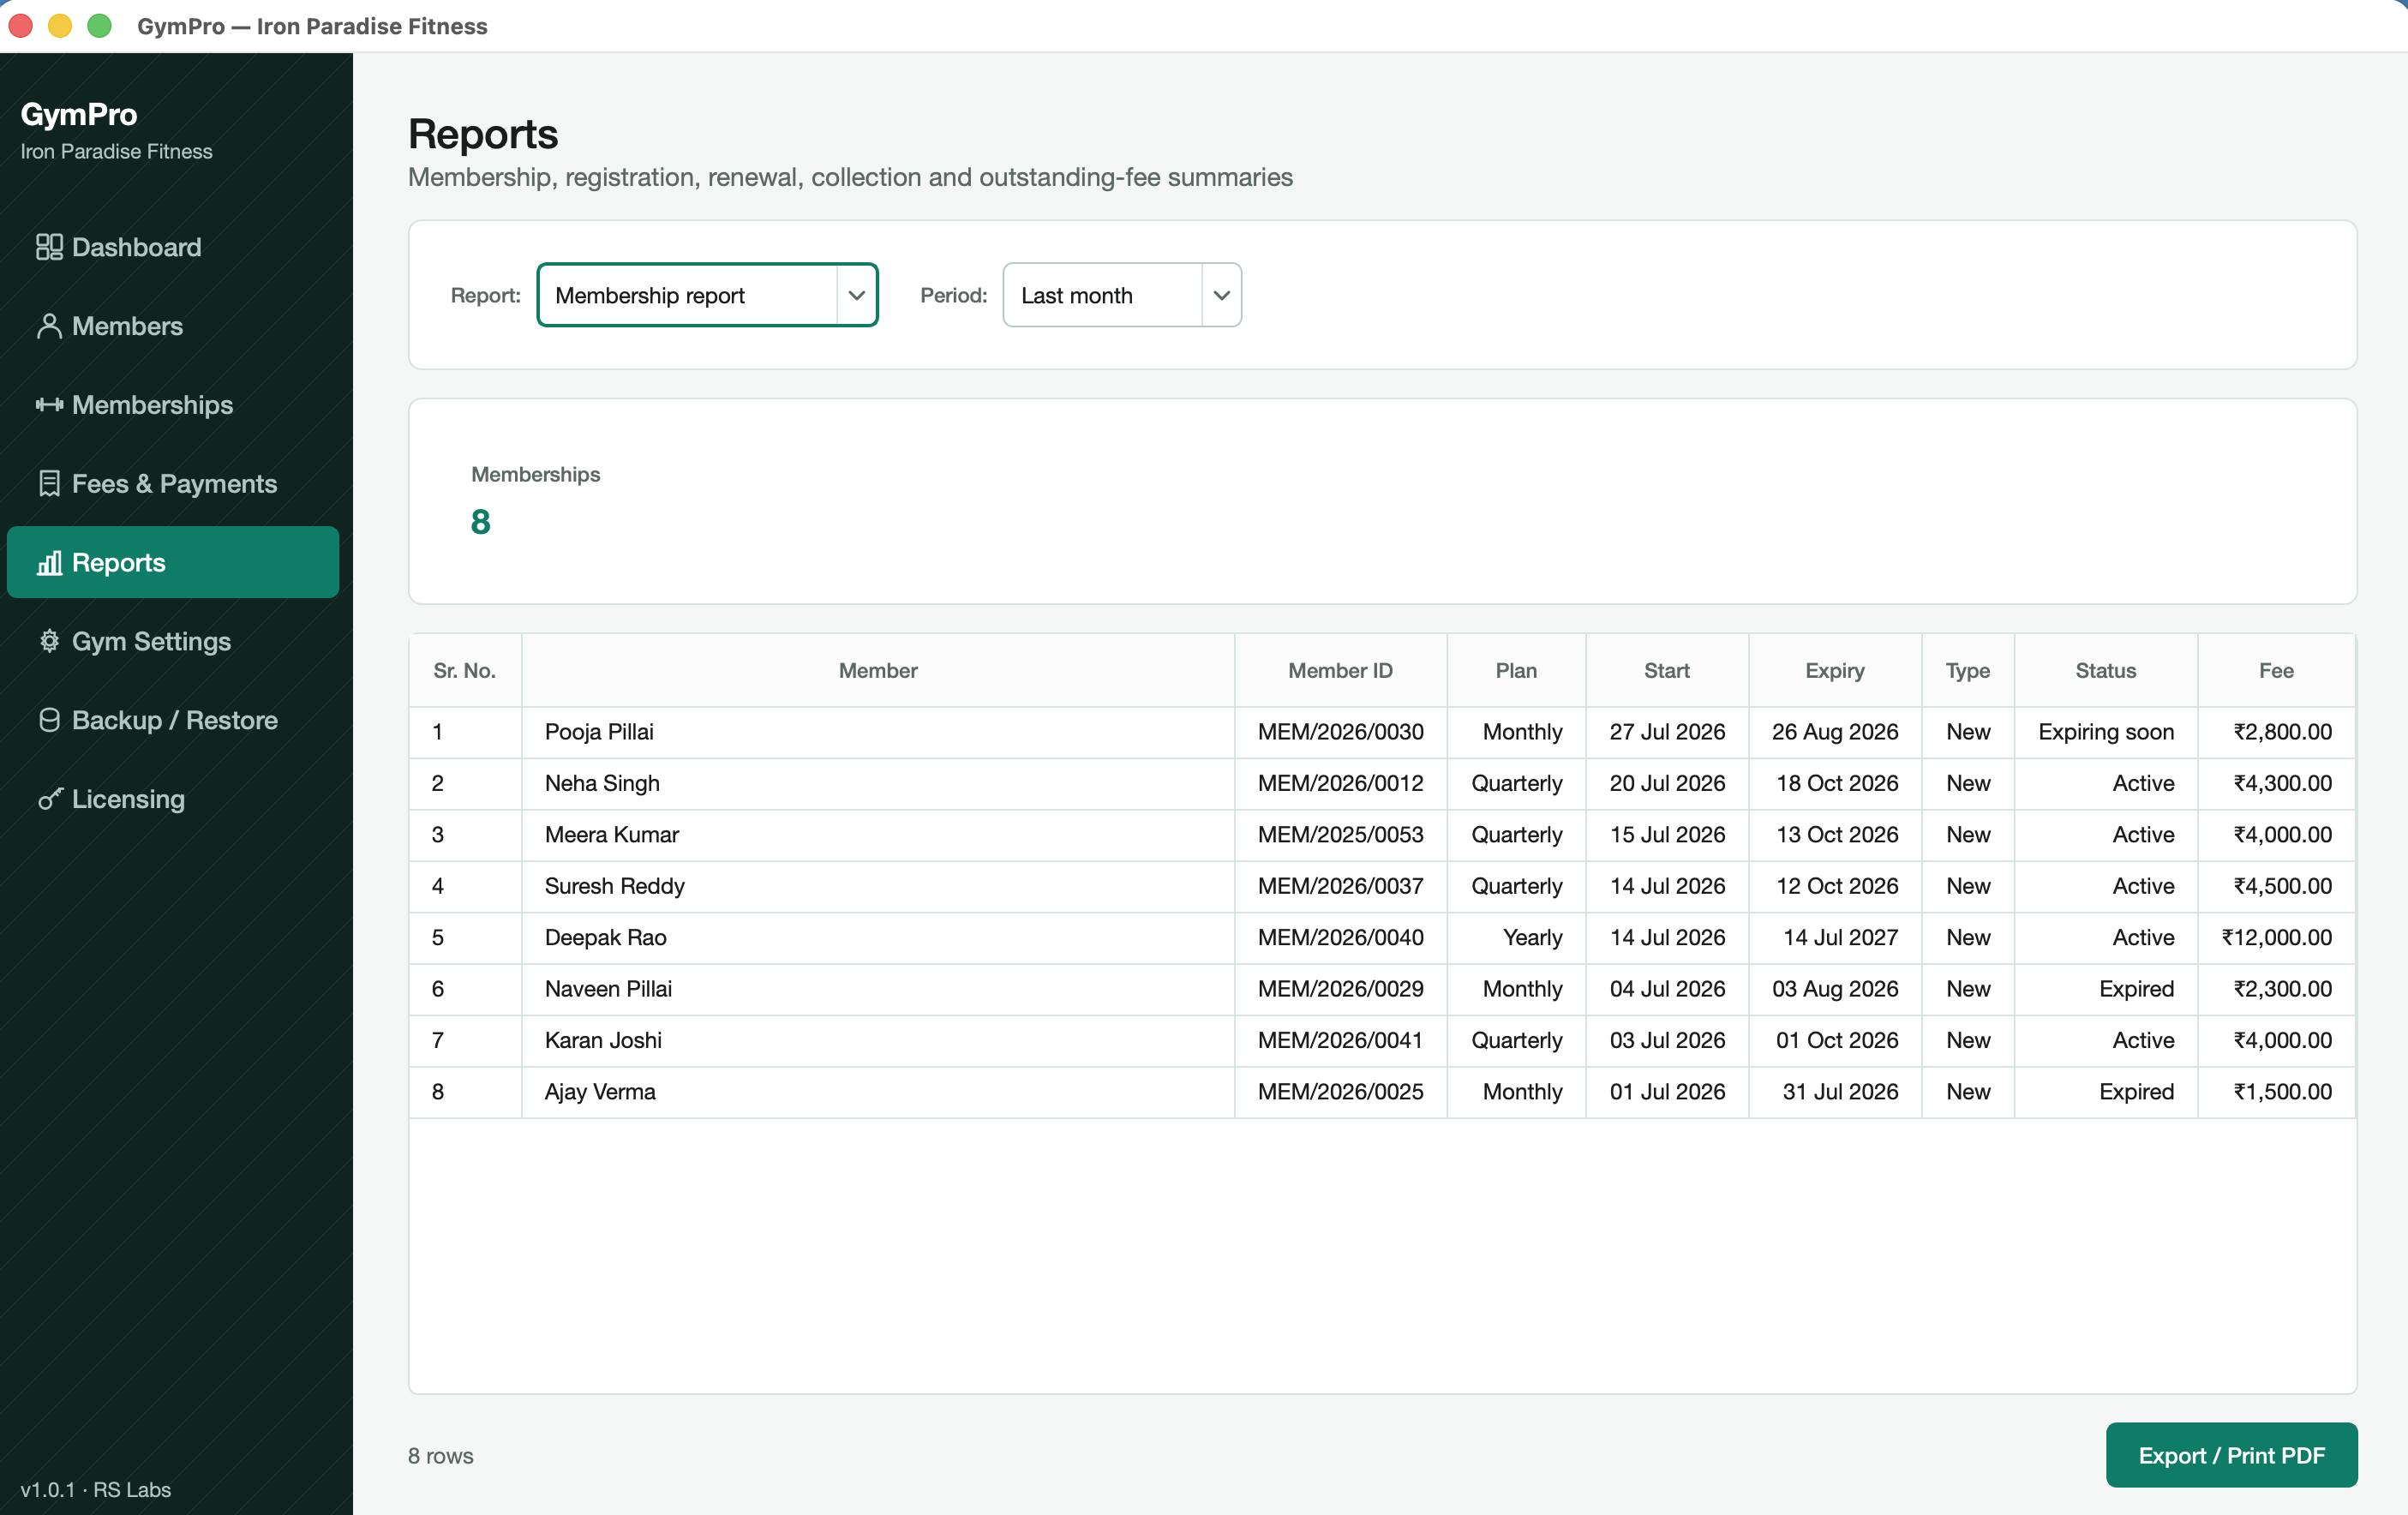Viewport: 2408px width, 1515px height.
Task: Sort by Sr. No. column header
Action: click(465, 670)
